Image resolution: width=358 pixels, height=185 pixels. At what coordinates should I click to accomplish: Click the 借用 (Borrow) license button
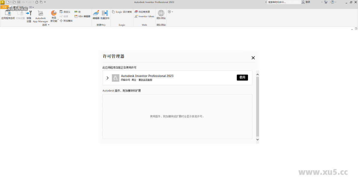pyautogui.click(x=242, y=77)
